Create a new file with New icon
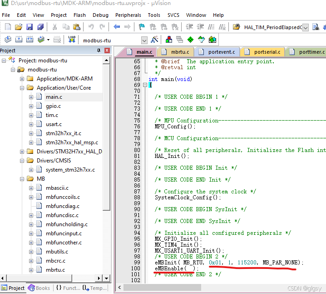 point(8,27)
